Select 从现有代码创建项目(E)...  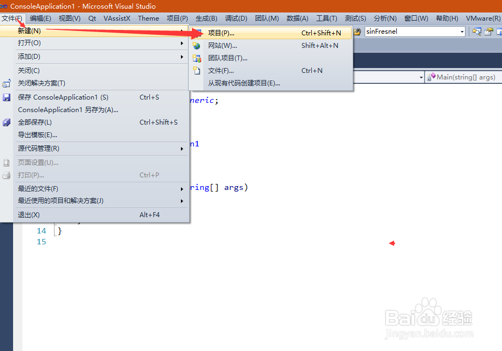(x=244, y=83)
